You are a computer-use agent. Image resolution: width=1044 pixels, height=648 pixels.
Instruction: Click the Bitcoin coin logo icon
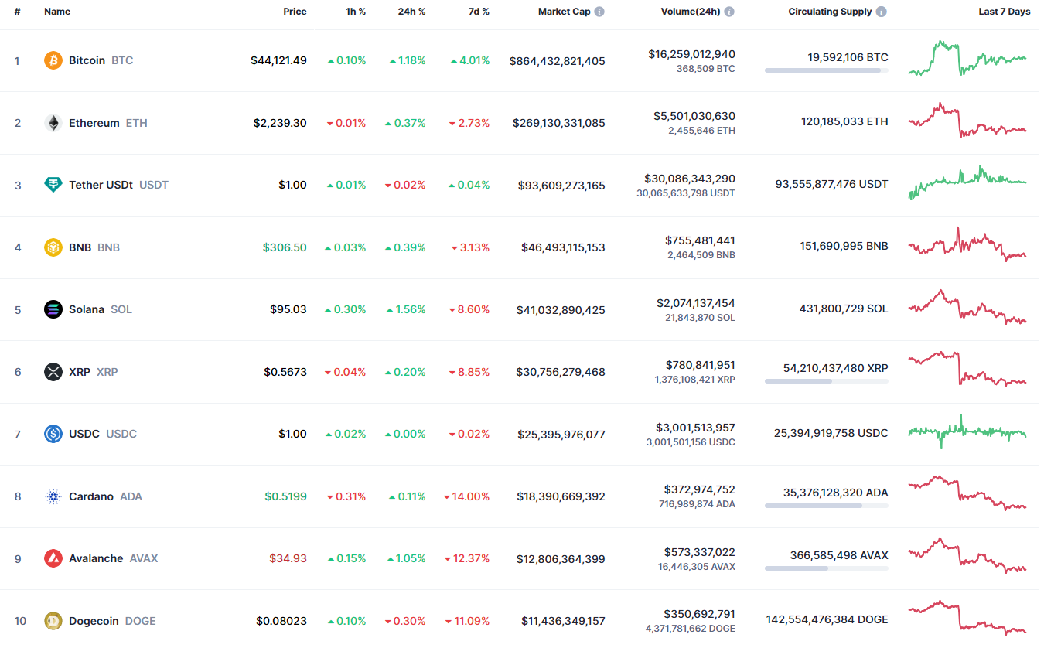[x=53, y=60]
